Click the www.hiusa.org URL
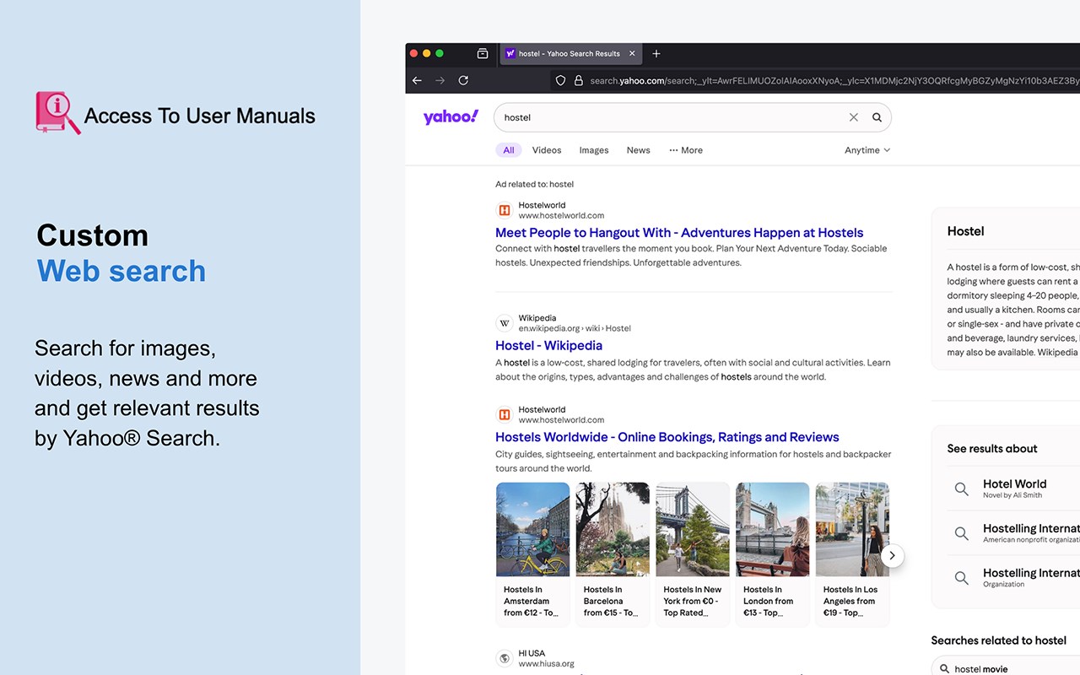 pos(546,663)
